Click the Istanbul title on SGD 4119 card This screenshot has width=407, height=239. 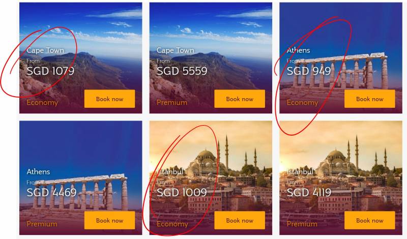click(x=300, y=171)
